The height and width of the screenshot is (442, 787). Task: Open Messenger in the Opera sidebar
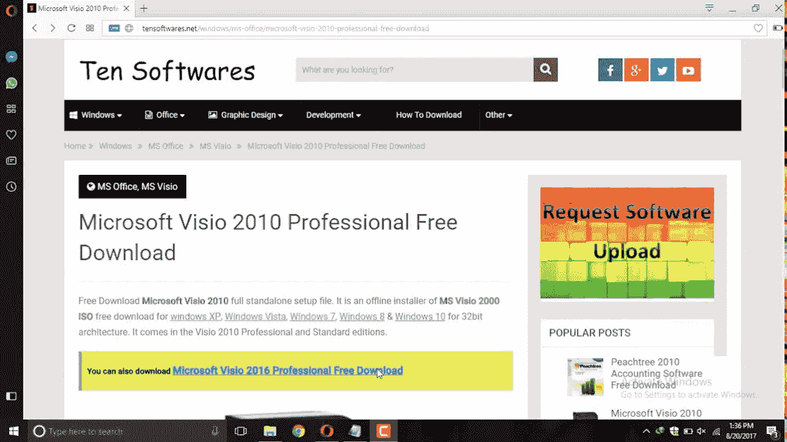pyautogui.click(x=11, y=57)
